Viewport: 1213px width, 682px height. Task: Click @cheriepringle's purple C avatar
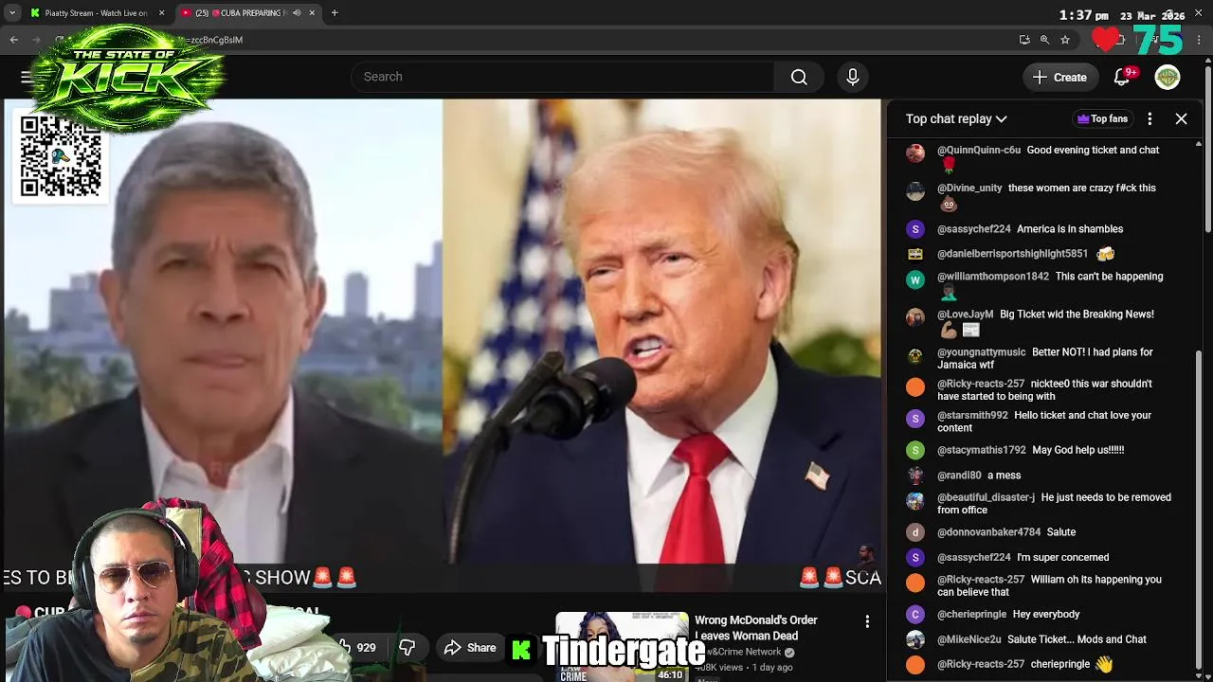pos(915,615)
